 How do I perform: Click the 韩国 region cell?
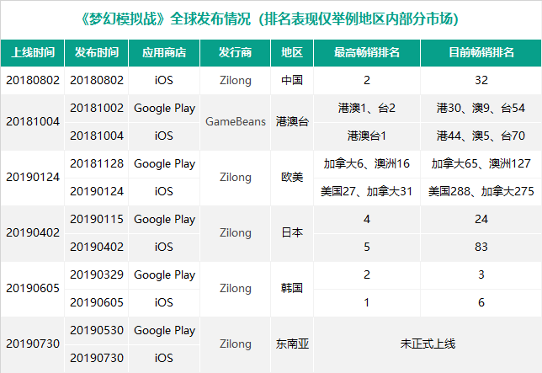click(292, 289)
